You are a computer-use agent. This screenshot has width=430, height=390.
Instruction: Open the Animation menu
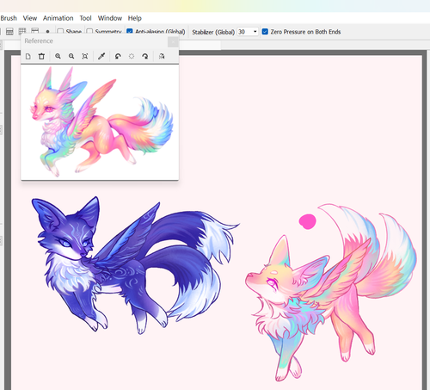(x=58, y=18)
